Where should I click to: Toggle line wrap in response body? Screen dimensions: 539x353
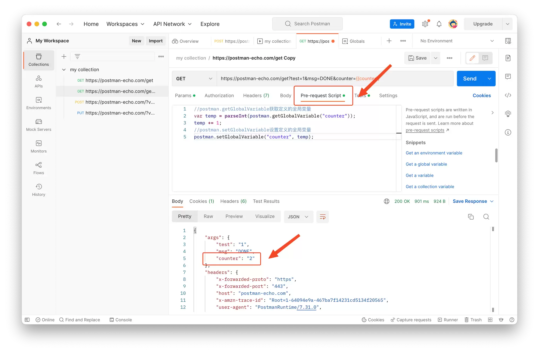click(x=323, y=217)
